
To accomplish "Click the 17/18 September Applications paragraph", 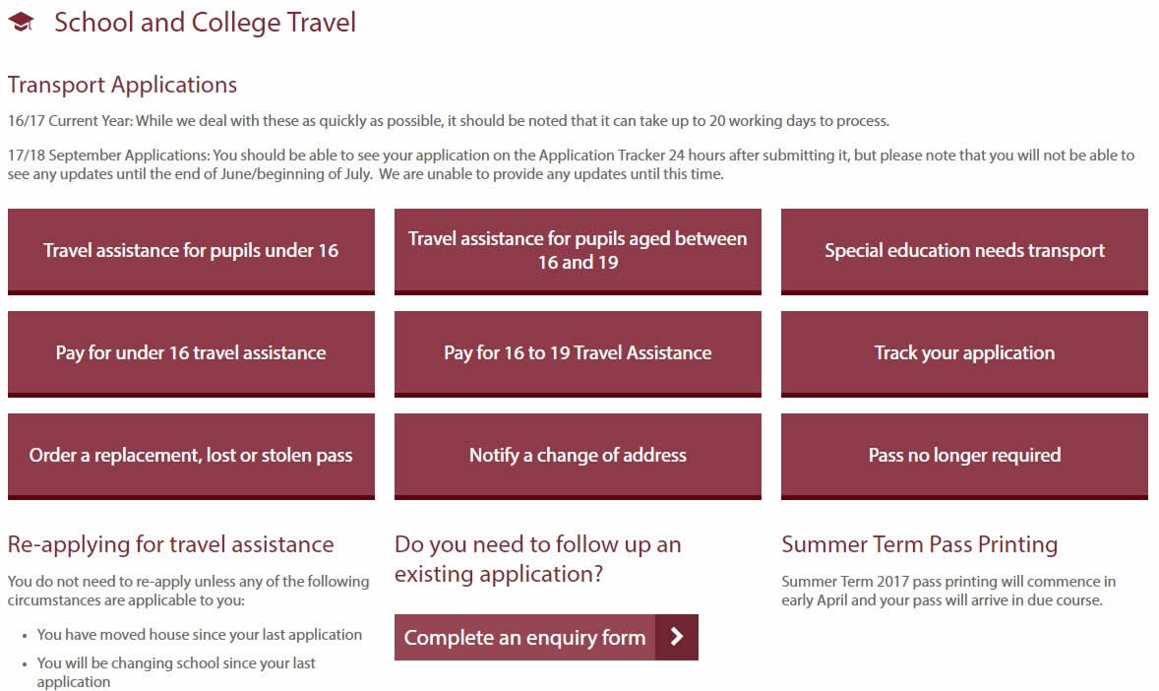I will (572, 164).
